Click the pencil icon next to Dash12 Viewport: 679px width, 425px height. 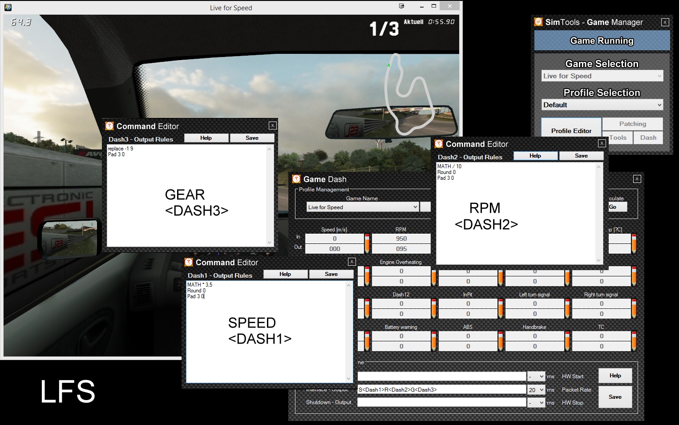434,308
